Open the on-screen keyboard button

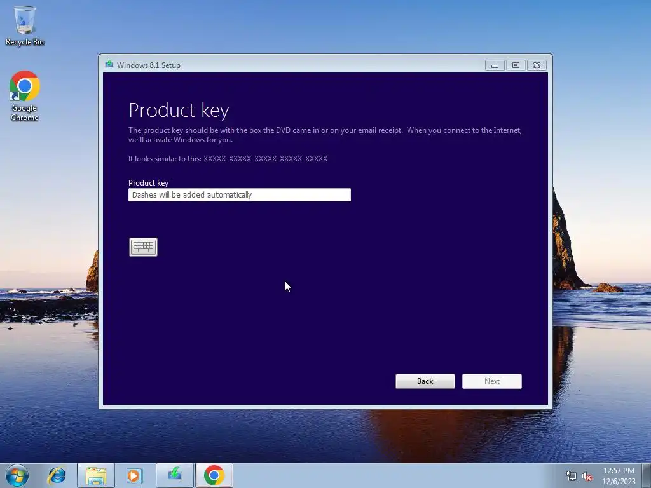143,247
